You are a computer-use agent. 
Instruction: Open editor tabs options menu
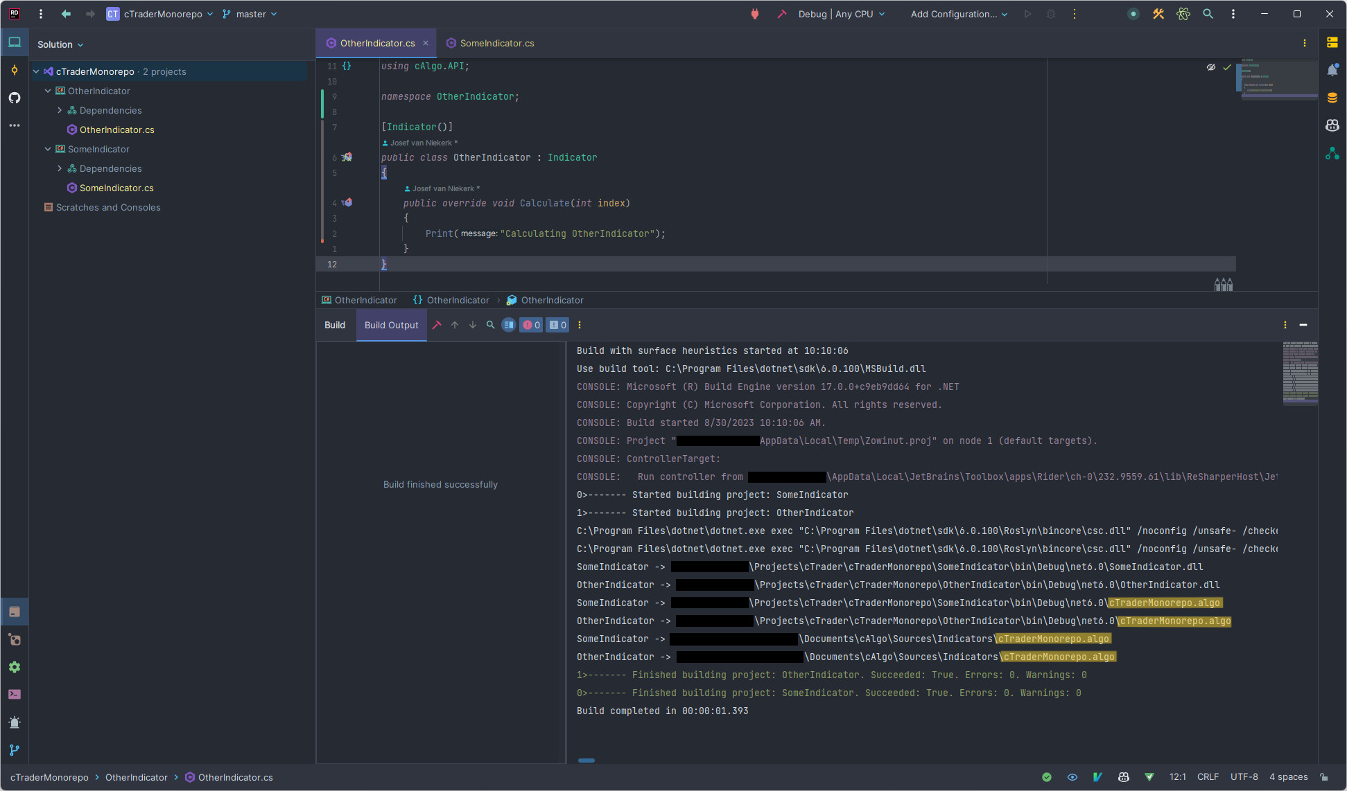click(x=1305, y=43)
